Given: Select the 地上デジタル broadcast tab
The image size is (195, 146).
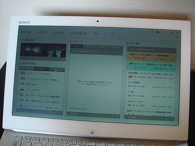Looking at the screenshot, I should click(26, 68).
